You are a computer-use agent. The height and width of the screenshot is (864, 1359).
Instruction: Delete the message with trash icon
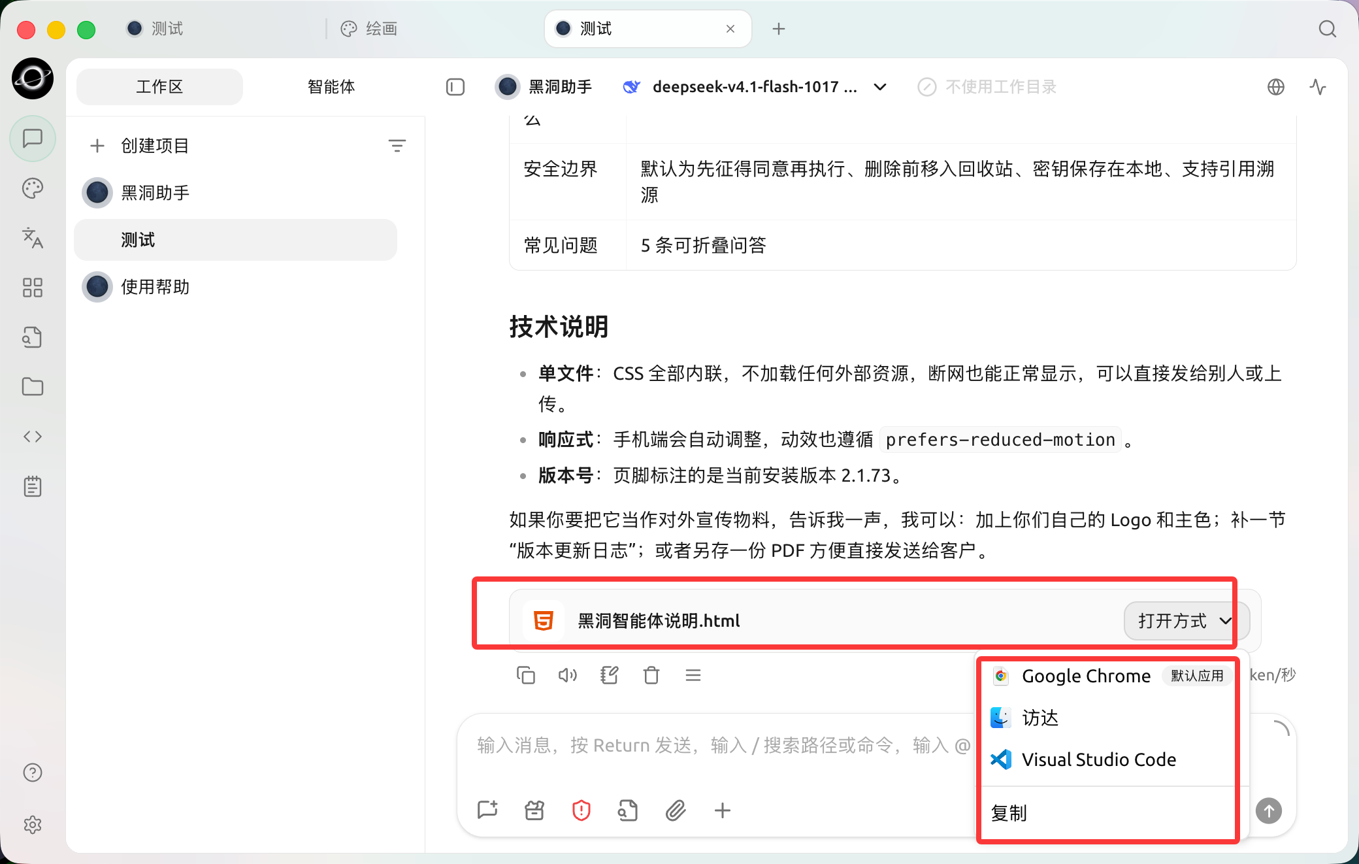coord(651,675)
